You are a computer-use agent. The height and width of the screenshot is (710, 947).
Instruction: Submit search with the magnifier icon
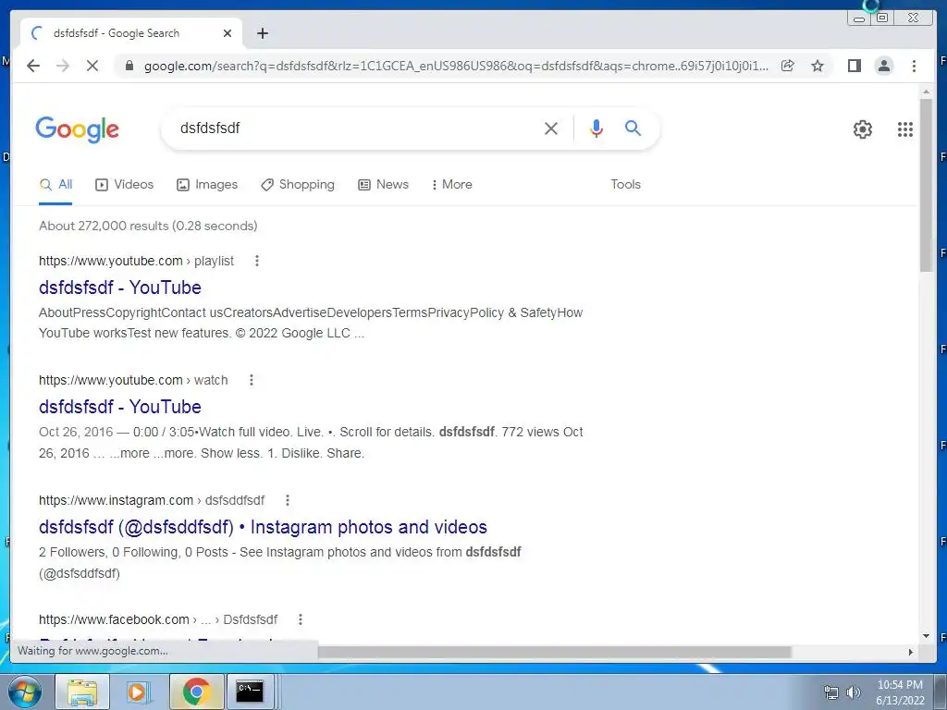(x=633, y=128)
